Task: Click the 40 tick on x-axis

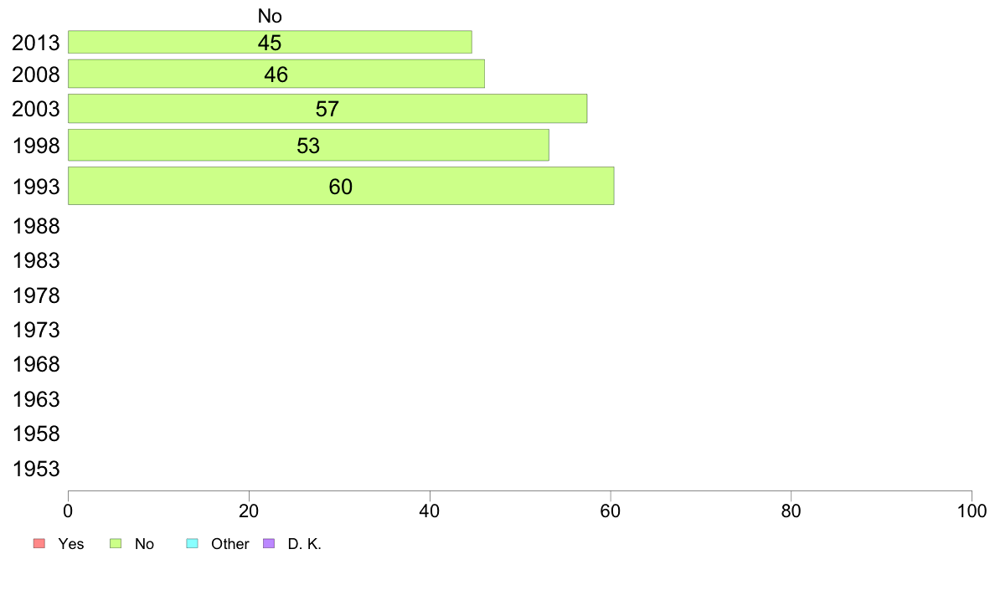Action: coord(430,511)
